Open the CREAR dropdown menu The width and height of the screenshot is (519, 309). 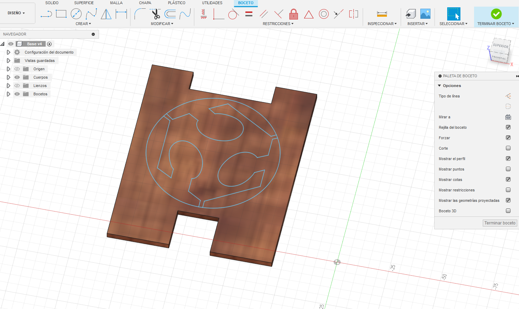click(83, 24)
